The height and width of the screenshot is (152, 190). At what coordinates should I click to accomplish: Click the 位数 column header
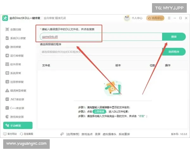tap(152, 65)
